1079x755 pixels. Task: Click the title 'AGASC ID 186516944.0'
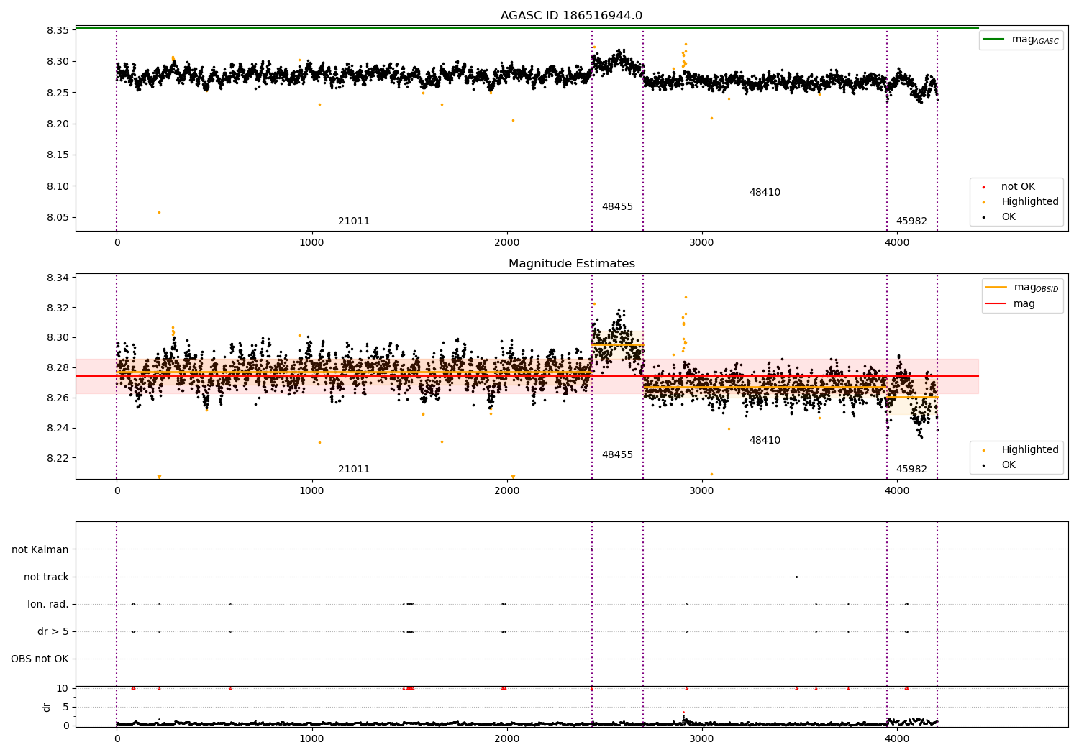coord(571,16)
